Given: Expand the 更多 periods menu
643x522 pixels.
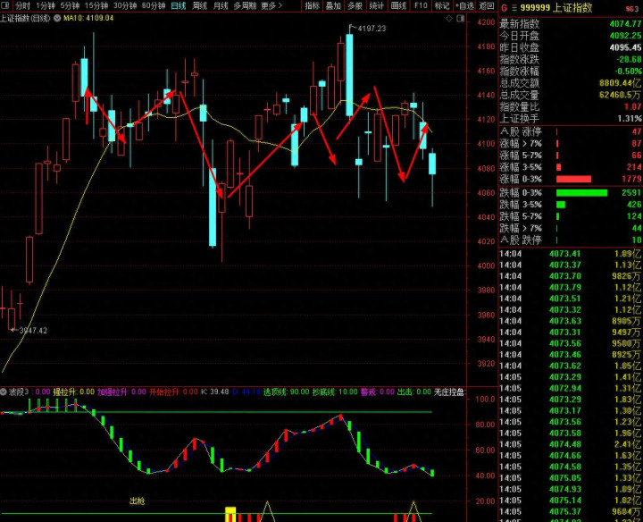Looking at the screenshot, I should pyautogui.click(x=271, y=5).
